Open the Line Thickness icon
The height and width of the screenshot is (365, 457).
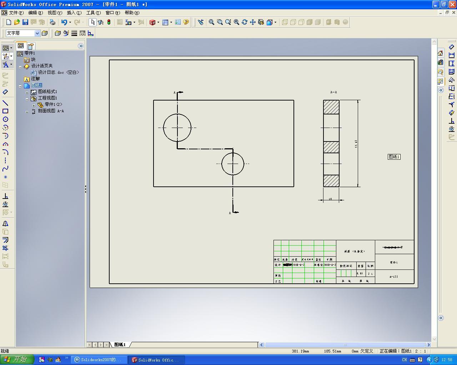[x=74, y=33]
